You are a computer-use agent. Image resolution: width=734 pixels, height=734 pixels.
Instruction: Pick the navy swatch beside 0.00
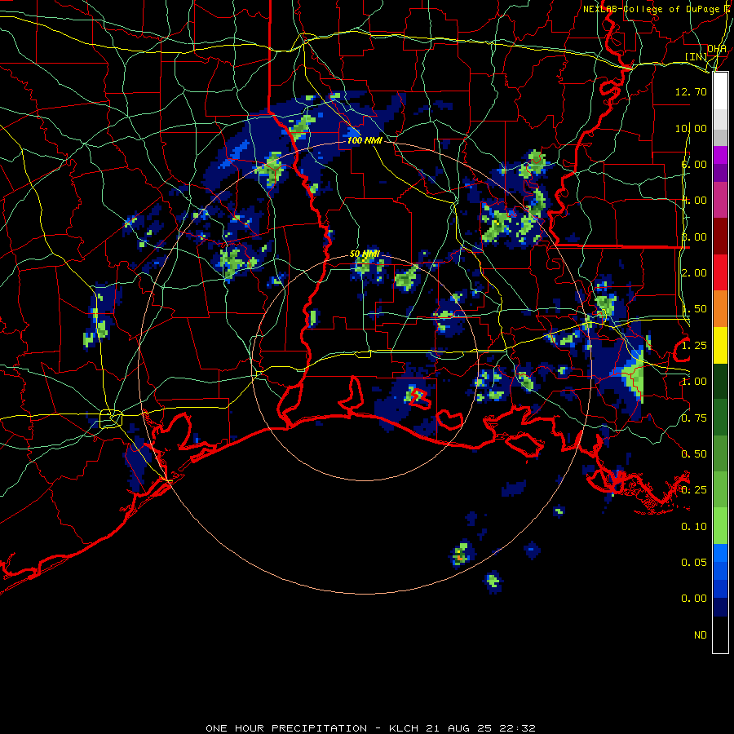(x=720, y=608)
